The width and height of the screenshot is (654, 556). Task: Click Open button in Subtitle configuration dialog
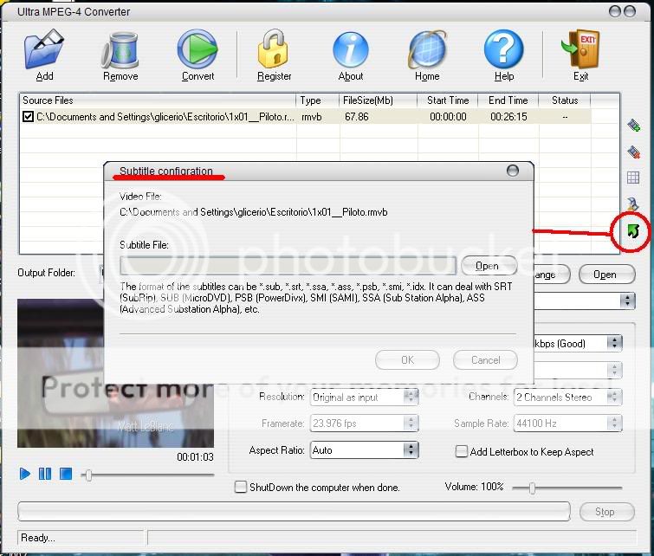(486, 266)
